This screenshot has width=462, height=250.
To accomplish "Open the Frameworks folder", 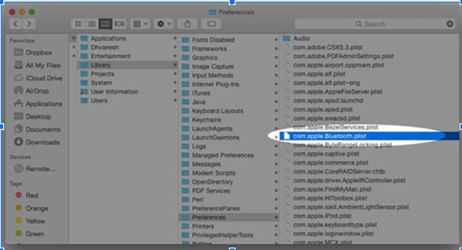I will (x=205, y=49).
